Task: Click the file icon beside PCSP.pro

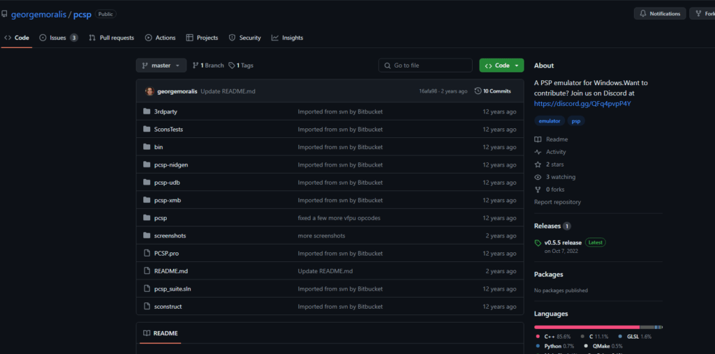Action: point(147,254)
